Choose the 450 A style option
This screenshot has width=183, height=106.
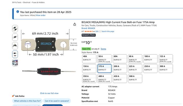(120, 78)
